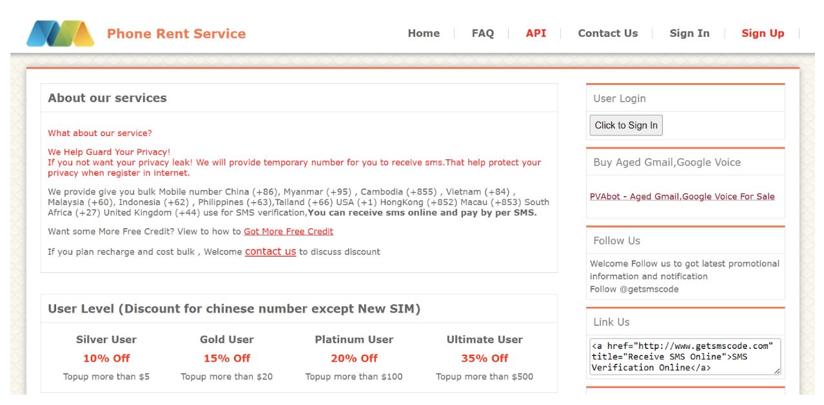
Task: Follow the Got More Free Credit link
Action: 288,232
